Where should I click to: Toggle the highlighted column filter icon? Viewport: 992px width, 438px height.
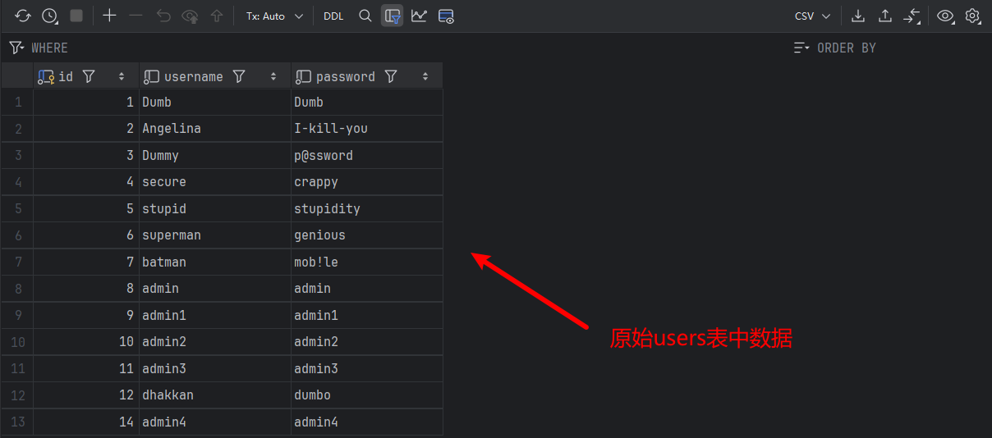pos(393,16)
